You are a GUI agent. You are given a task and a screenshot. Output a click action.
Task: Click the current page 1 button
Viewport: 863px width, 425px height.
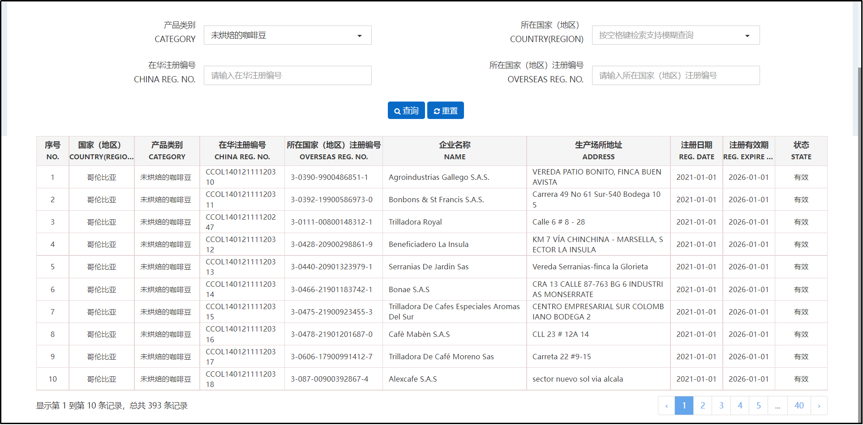coord(684,406)
